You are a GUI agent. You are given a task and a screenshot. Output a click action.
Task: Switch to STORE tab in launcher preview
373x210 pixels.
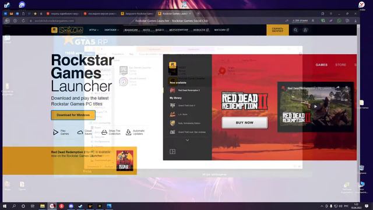(x=340, y=65)
